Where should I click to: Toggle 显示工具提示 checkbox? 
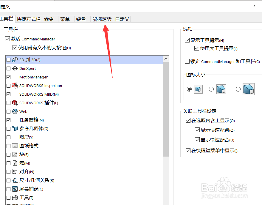(x=187, y=40)
